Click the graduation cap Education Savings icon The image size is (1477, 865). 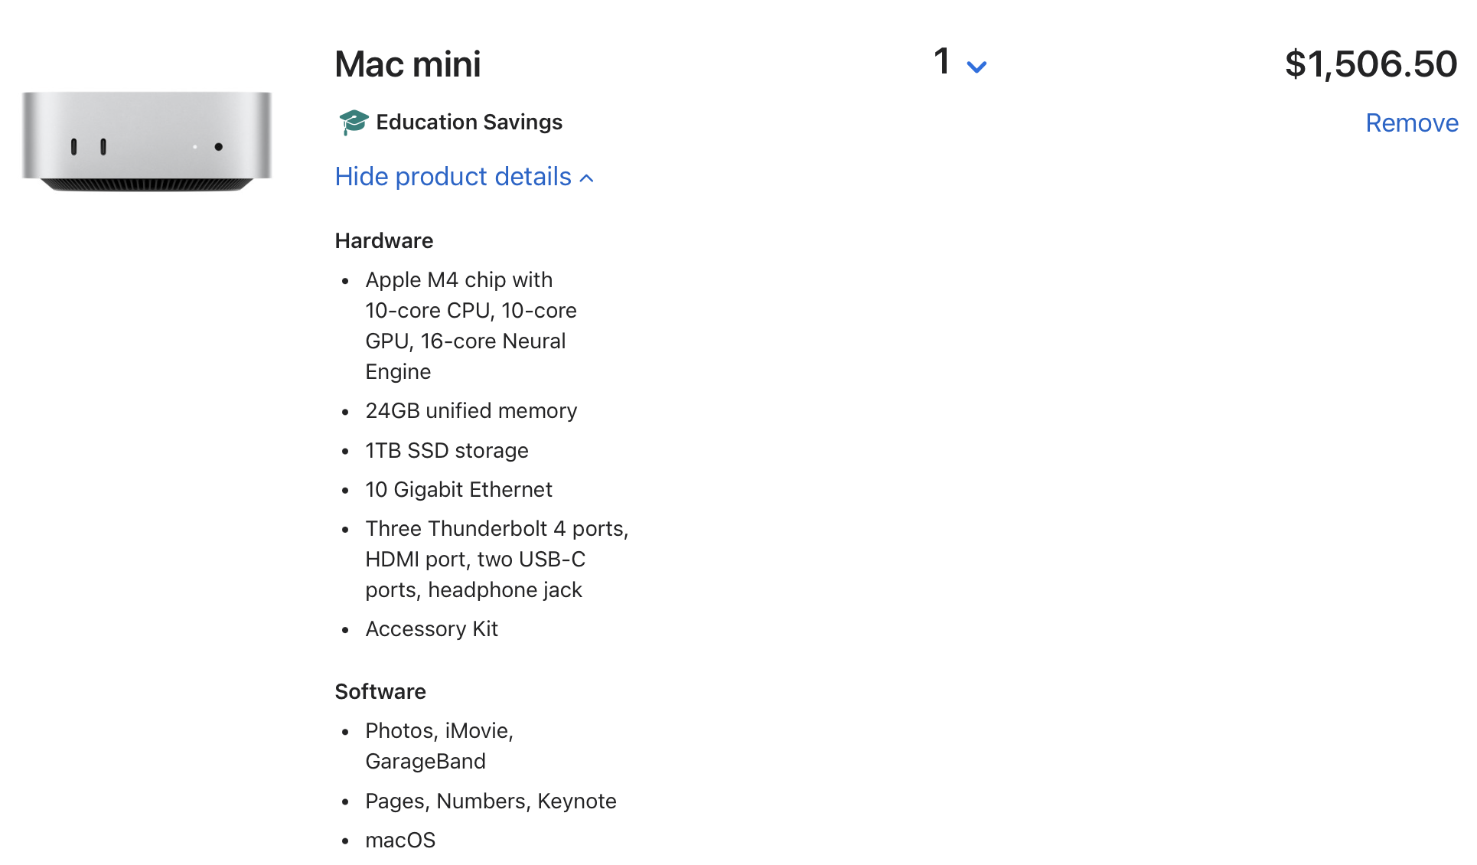(353, 122)
